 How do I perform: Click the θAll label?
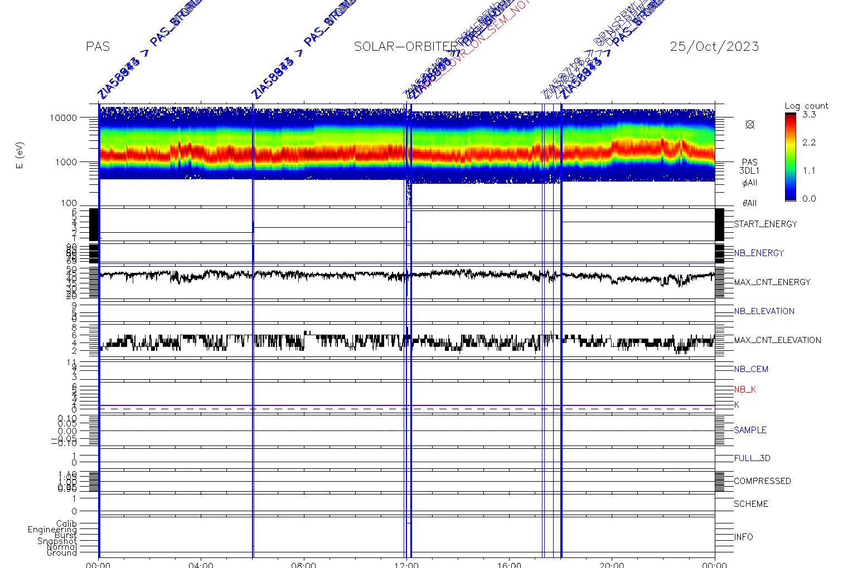[750, 203]
